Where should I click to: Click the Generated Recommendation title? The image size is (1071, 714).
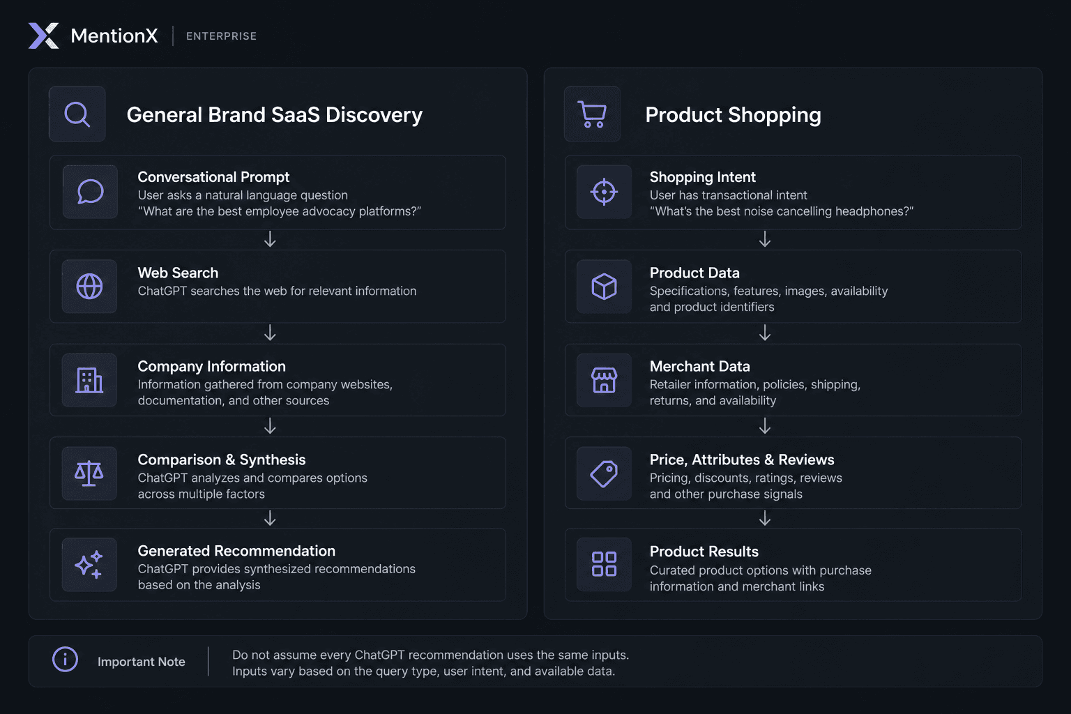[x=236, y=551]
